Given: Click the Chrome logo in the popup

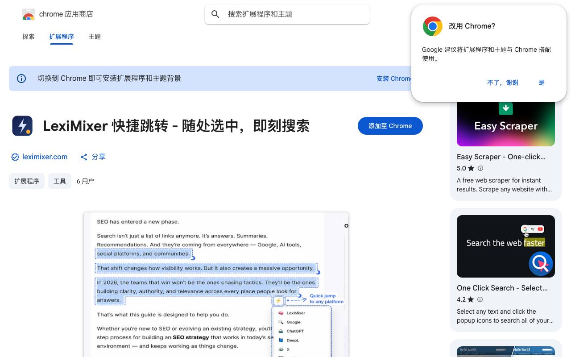Looking at the screenshot, I should click(433, 26).
